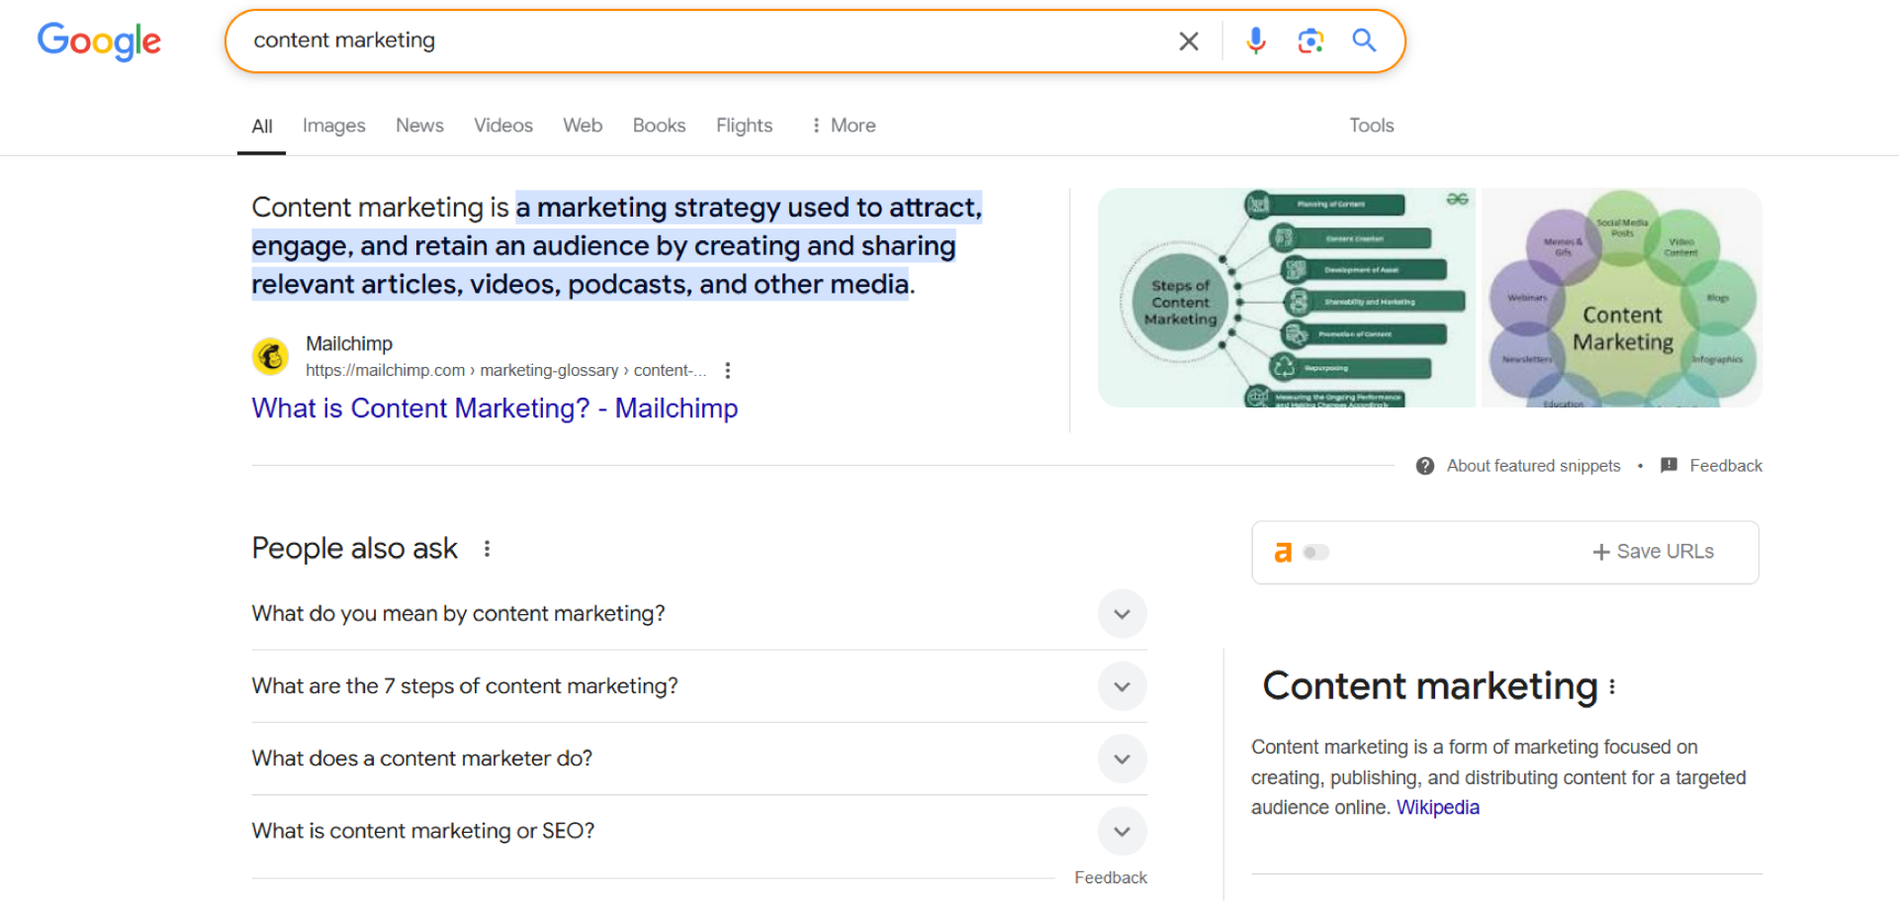Click the Mailchimp favicon on the result
This screenshot has width=1899, height=901.
[x=270, y=356]
